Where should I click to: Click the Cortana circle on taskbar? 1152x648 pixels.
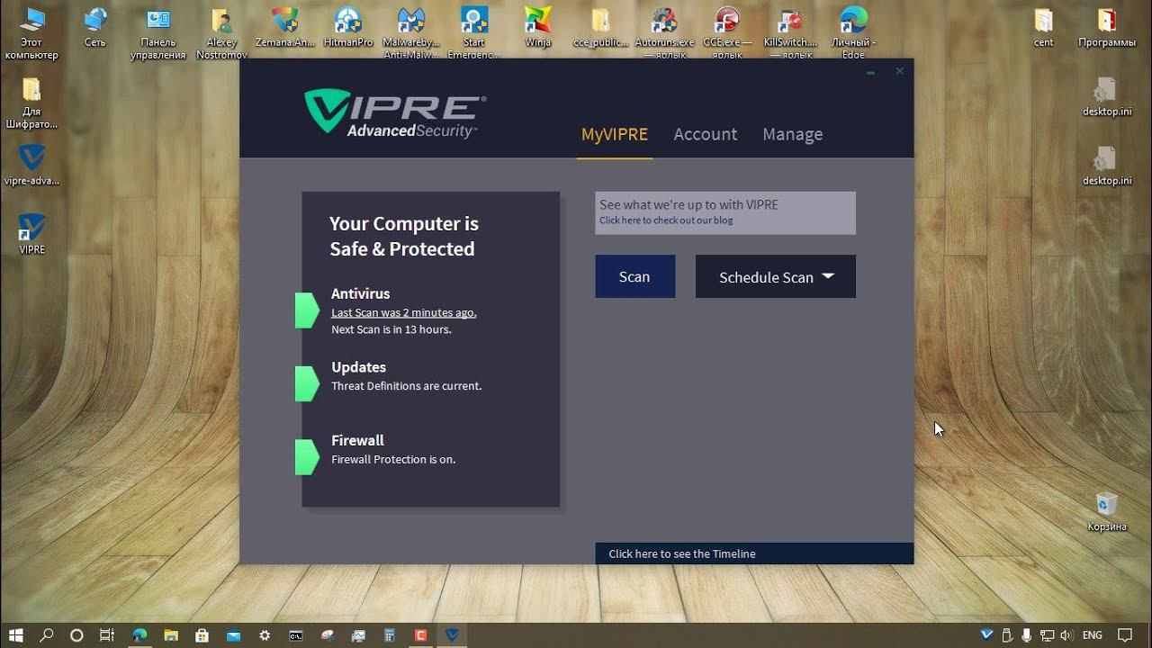coord(76,634)
